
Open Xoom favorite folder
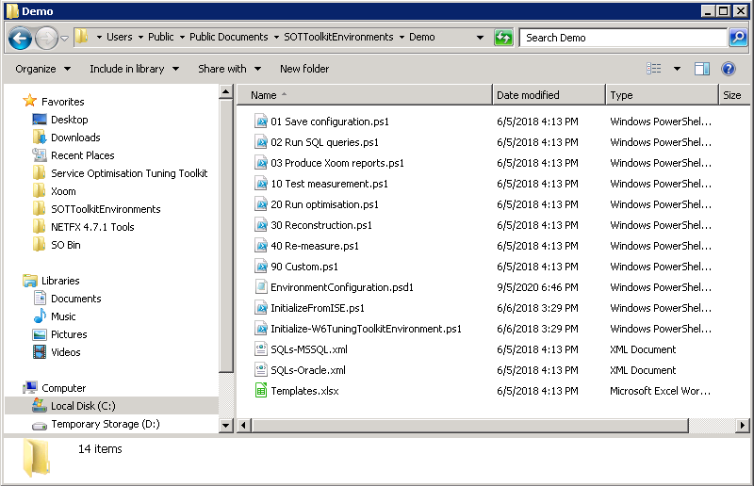pos(63,191)
